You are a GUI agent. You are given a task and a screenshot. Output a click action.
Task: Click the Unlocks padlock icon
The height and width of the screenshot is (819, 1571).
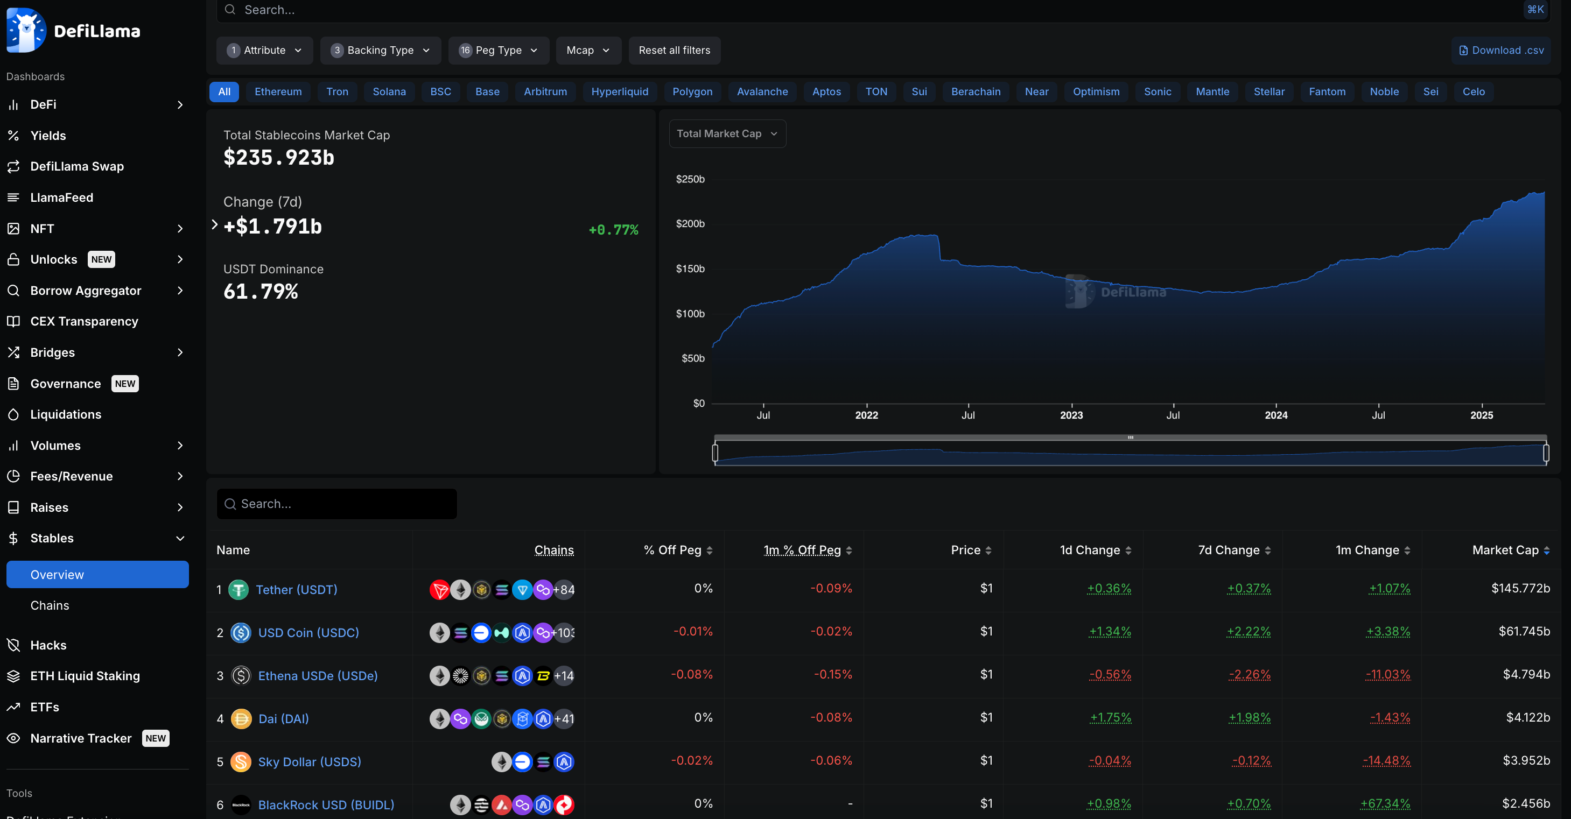(13, 259)
